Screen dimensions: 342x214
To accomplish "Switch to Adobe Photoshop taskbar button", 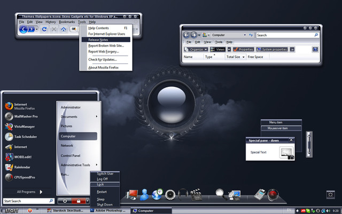I will click(108, 210).
